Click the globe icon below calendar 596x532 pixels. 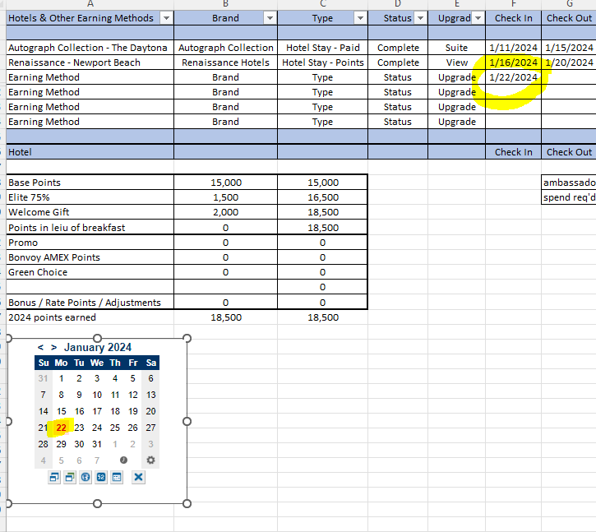pos(85,477)
